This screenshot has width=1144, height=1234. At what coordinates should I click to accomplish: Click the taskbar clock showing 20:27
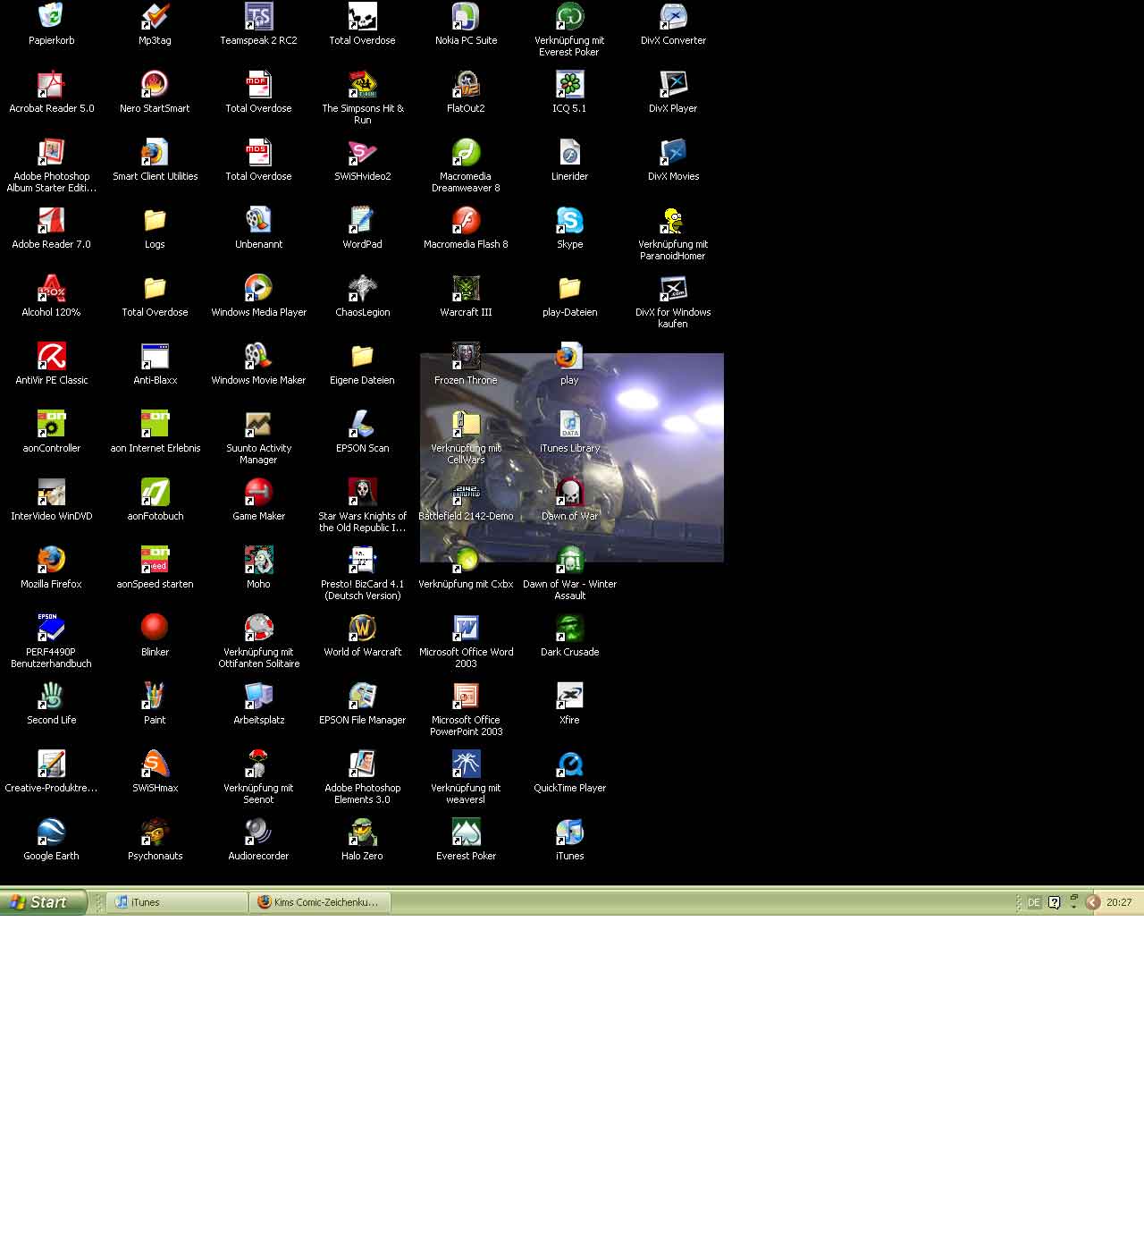(1119, 902)
